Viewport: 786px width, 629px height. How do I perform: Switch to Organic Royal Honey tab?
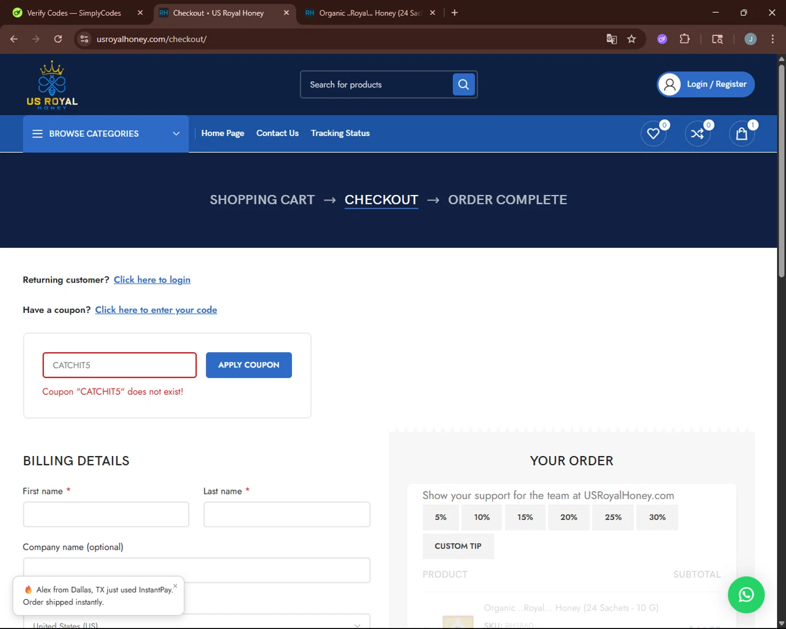[x=370, y=13]
